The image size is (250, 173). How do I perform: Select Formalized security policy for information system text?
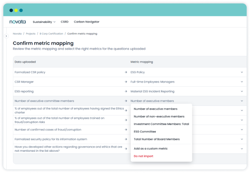[x=51, y=139]
